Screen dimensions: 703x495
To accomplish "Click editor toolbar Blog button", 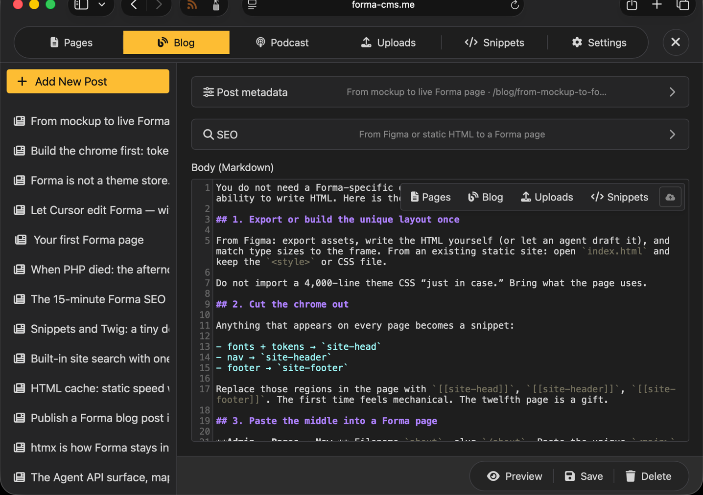I will tap(485, 197).
